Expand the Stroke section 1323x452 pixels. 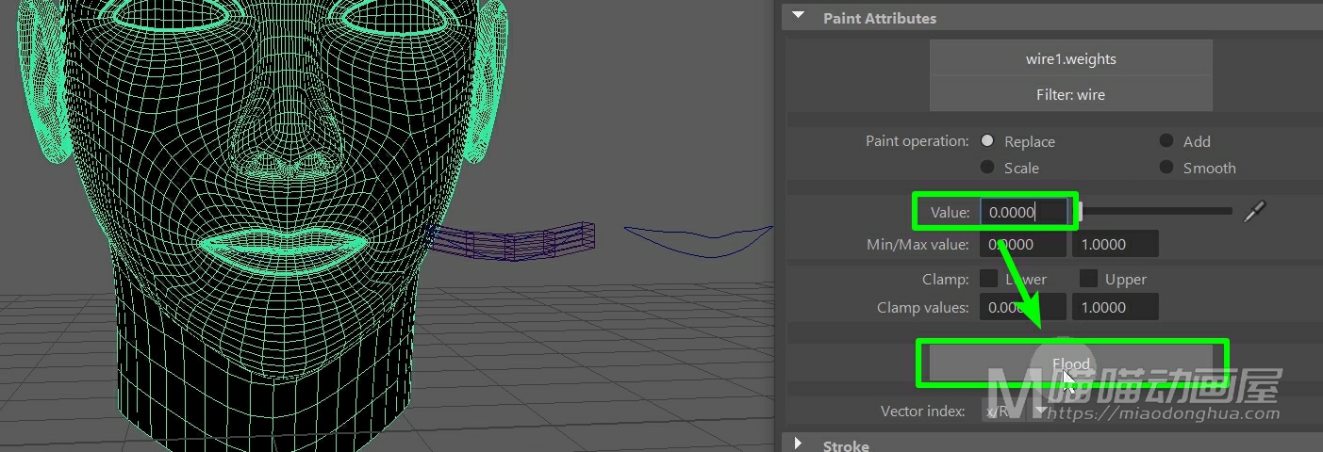tap(799, 444)
